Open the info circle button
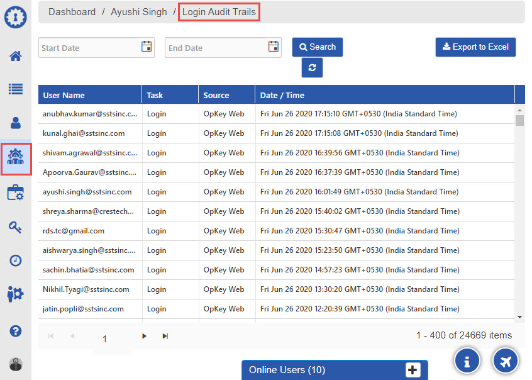 click(x=467, y=360)
